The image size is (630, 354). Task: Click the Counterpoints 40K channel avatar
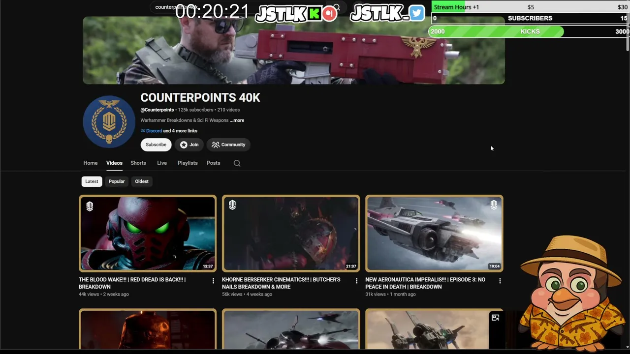[x=109, y=121]
